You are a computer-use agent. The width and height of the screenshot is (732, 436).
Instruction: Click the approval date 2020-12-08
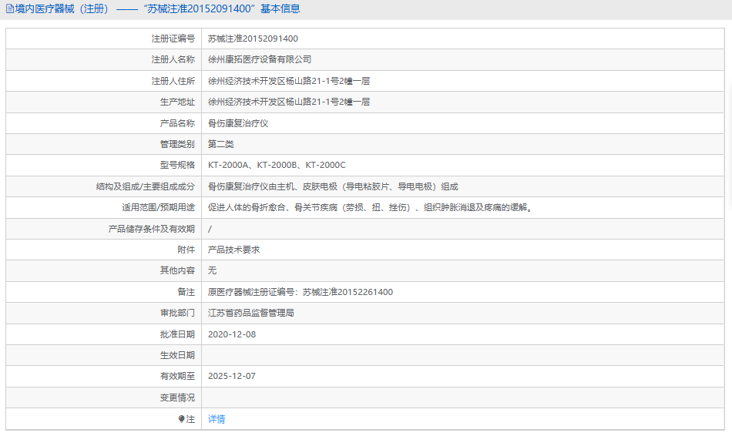coord(232,334)
